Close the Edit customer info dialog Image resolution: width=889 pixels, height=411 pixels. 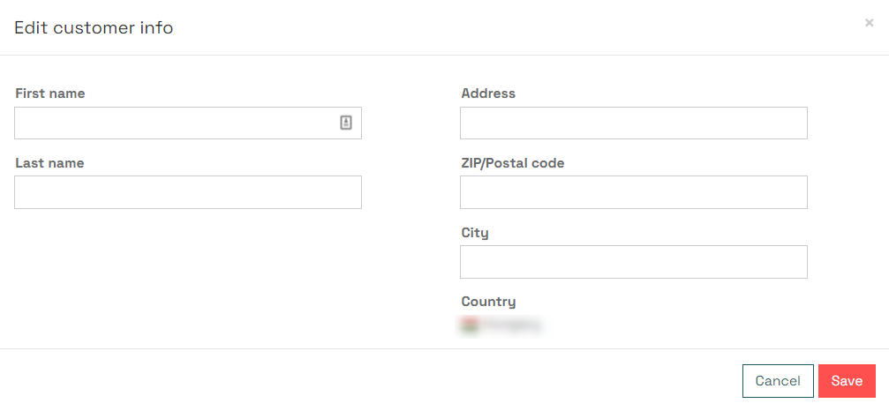point(869,23)
